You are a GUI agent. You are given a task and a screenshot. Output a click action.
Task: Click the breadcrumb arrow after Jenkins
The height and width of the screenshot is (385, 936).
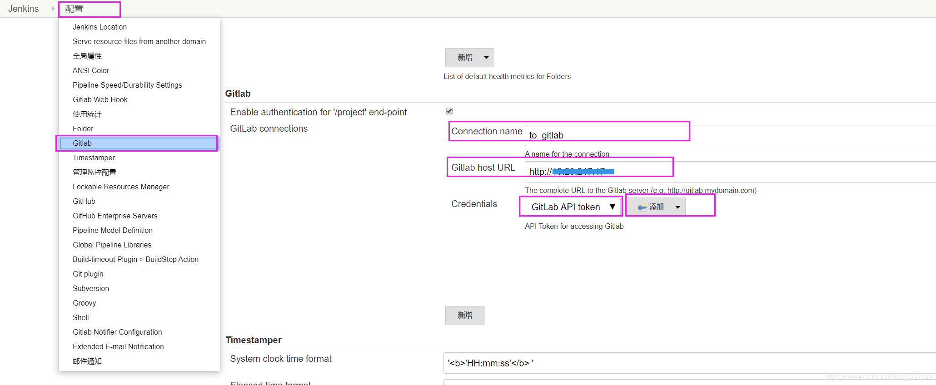tap(53, 9)
